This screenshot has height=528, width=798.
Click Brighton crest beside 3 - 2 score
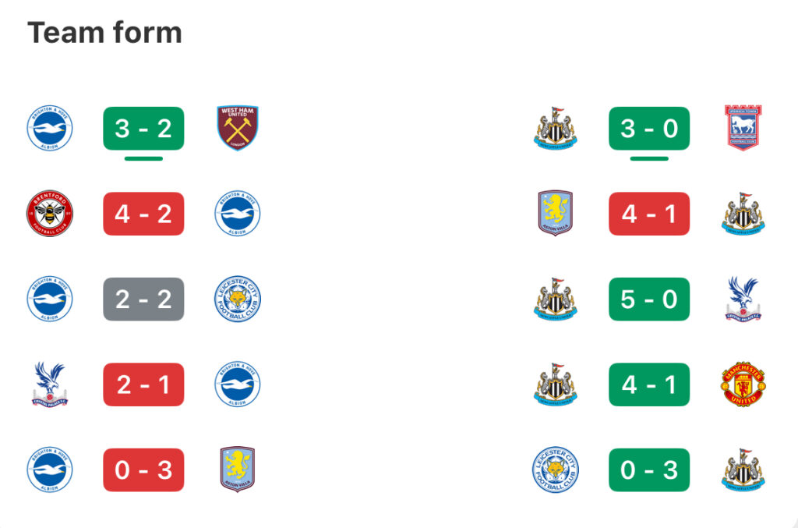[x=49, y=128]
